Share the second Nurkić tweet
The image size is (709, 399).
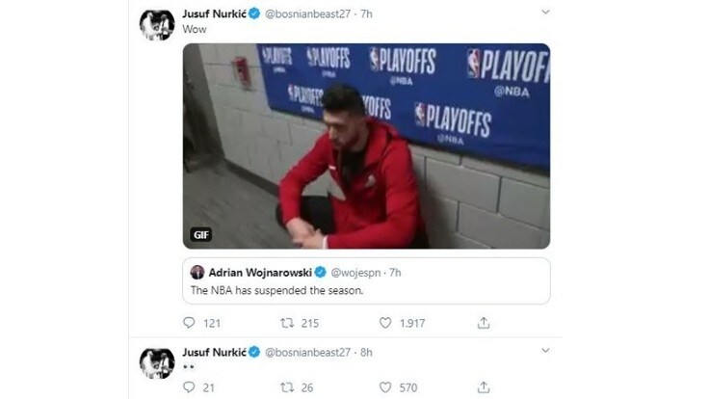click(x=484, y=387)
